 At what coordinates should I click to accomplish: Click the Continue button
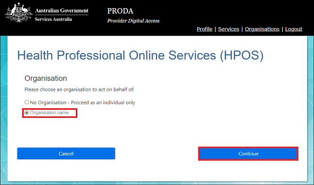click(x=248, y=154)
